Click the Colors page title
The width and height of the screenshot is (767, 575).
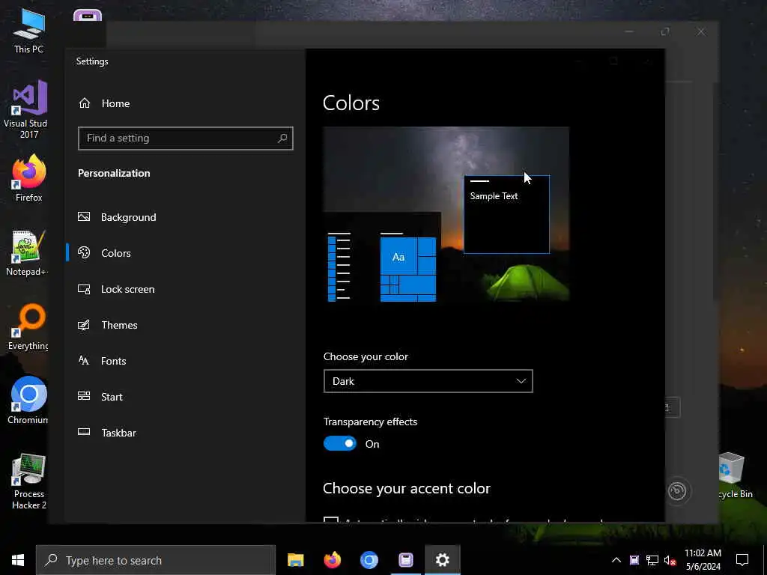point(351,103)
